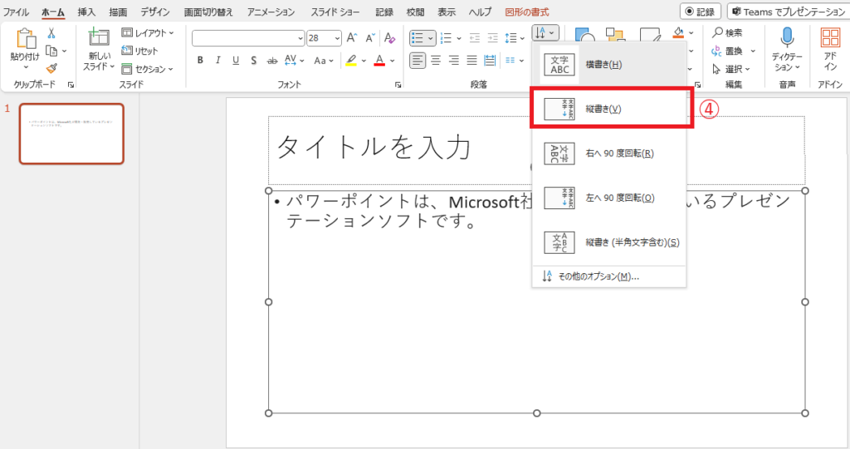Screen dimensions: 850x449
Task: Switch to the Animations (アニメーション) tab
Action: tap(271, 12)
